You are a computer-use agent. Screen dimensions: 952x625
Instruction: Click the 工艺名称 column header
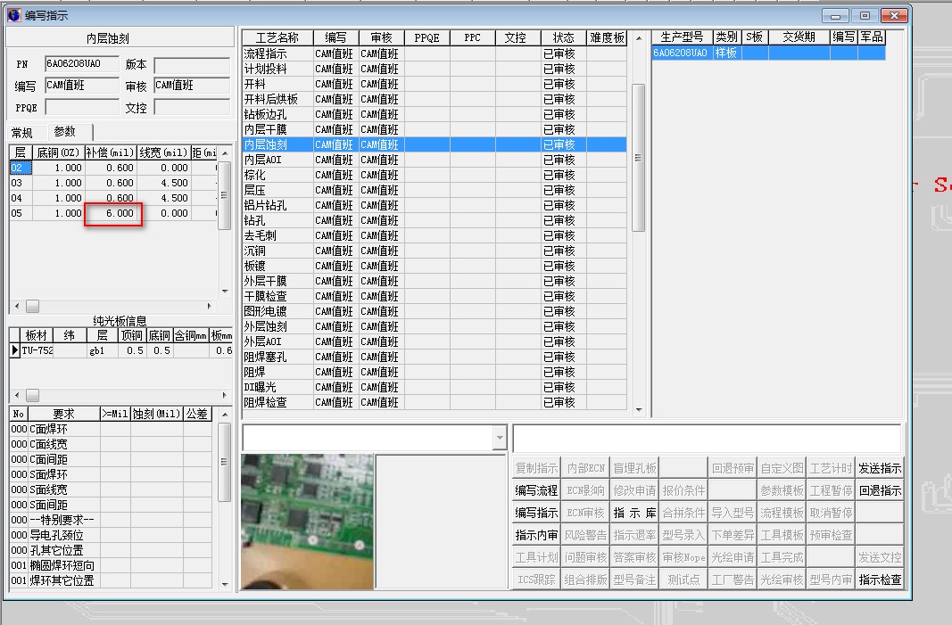tap(277, 37)
